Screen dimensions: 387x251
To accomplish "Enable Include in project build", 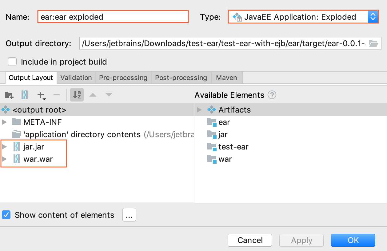I will (12, 62).
